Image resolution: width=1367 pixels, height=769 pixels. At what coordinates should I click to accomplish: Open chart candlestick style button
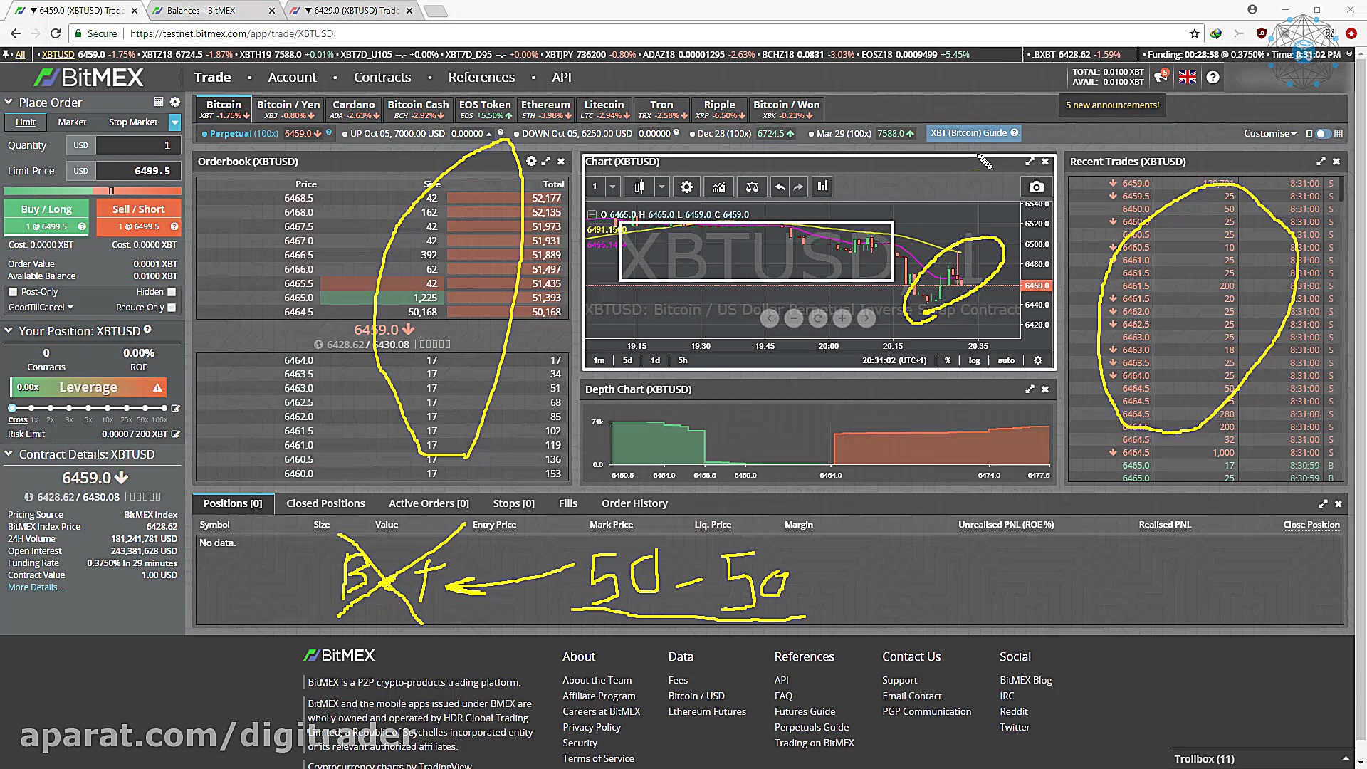(x=639, y=187)
